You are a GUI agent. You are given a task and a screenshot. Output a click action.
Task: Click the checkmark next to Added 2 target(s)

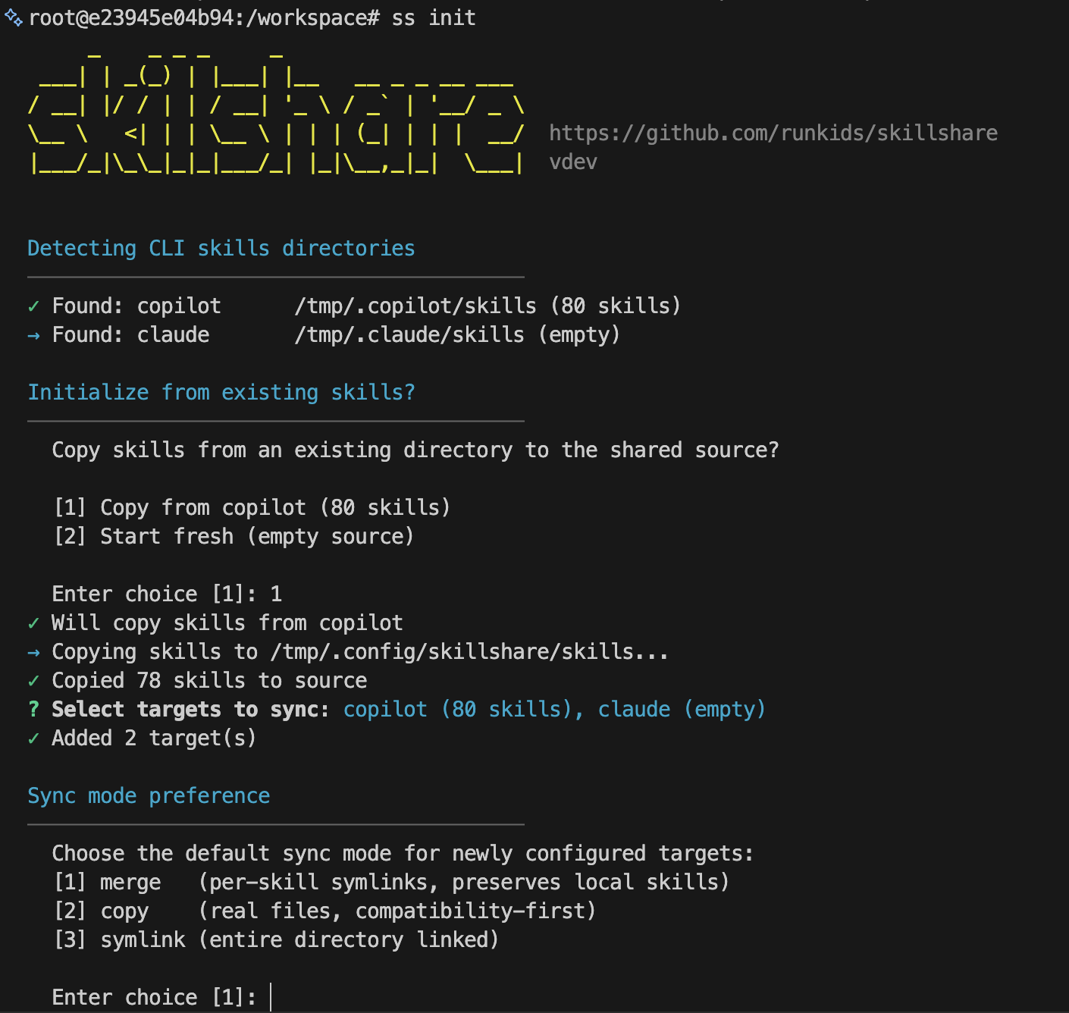[33, 739]
